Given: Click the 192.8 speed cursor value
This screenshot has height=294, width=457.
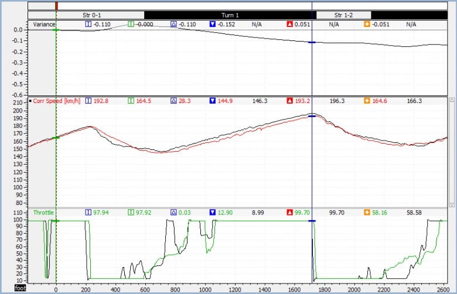Looking at the screenshot, I should point(101,101).
